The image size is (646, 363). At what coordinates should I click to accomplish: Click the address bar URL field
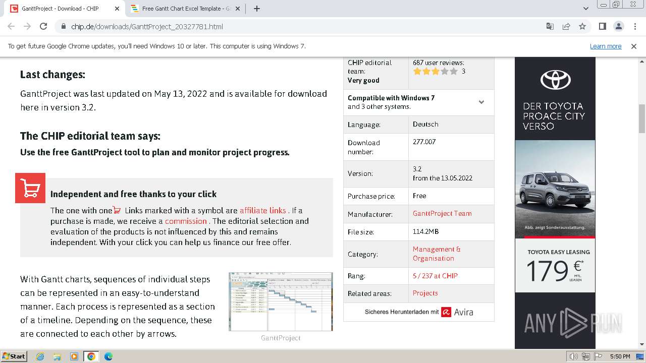303,26
